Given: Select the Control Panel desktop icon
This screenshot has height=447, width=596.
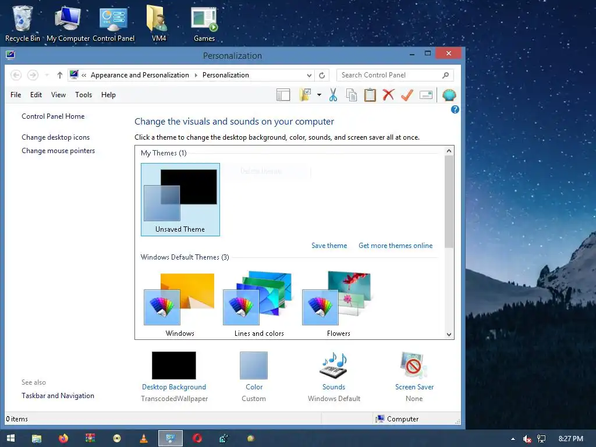Looking at the screenshot, I should 113,23.
